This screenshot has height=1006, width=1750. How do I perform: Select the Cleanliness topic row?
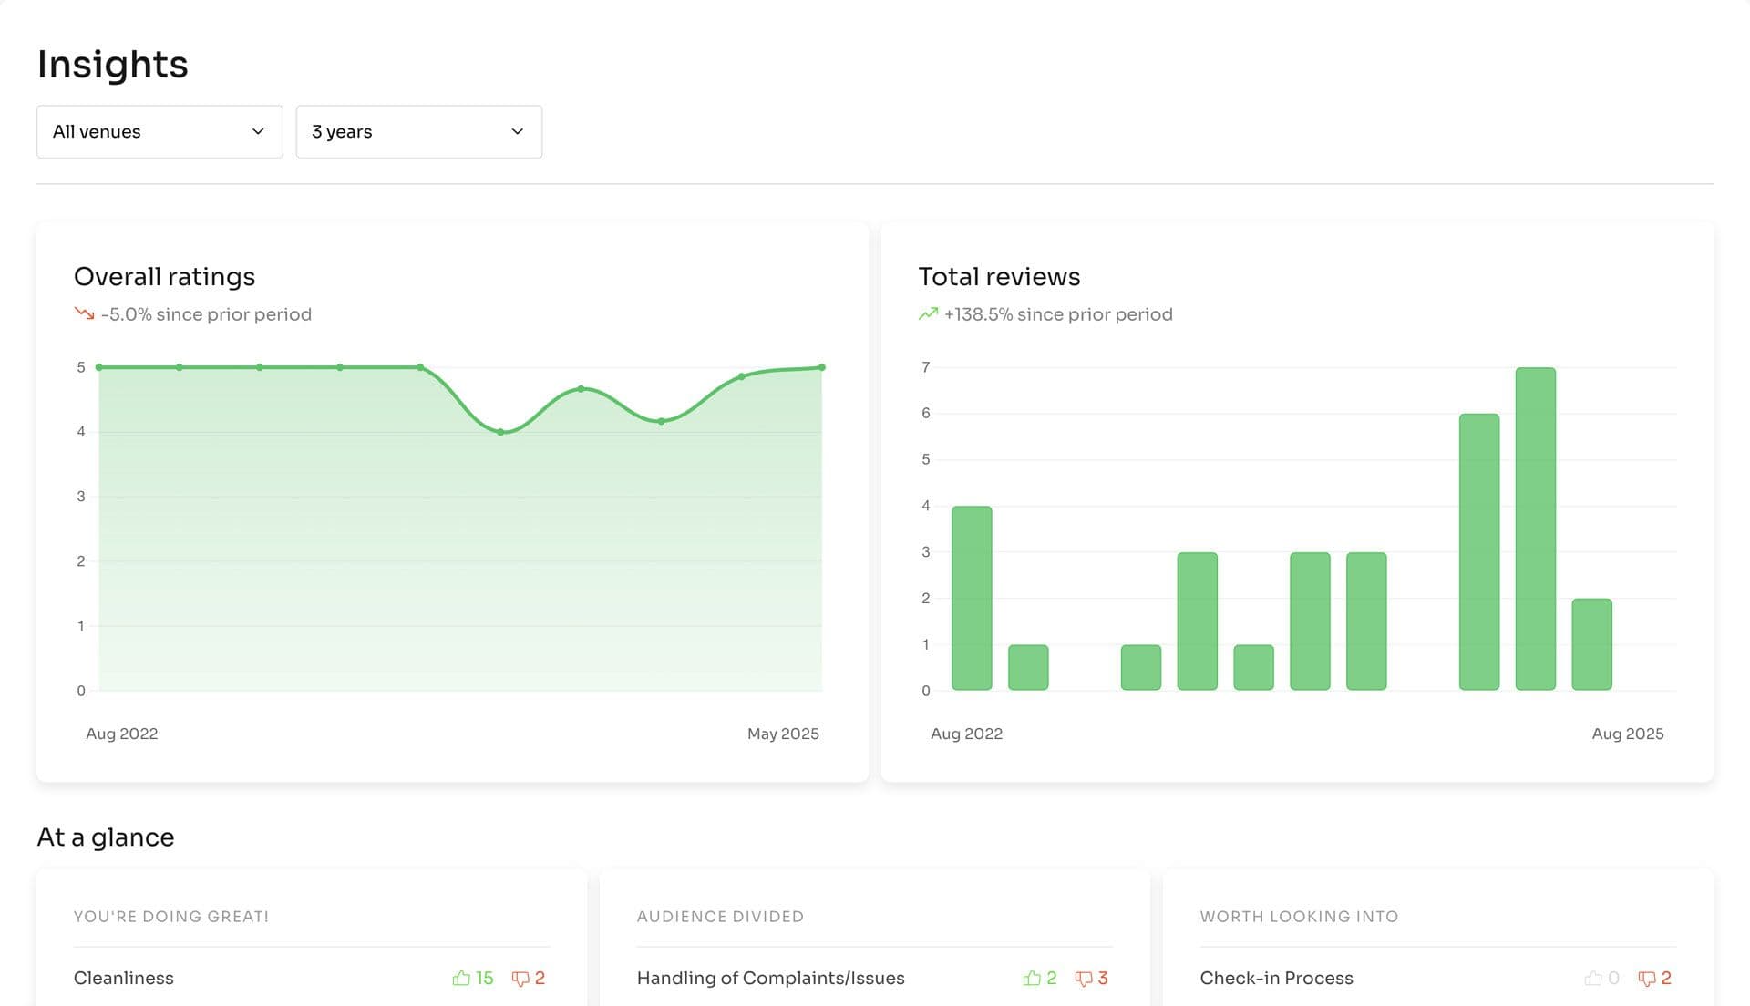click(124, 978)
